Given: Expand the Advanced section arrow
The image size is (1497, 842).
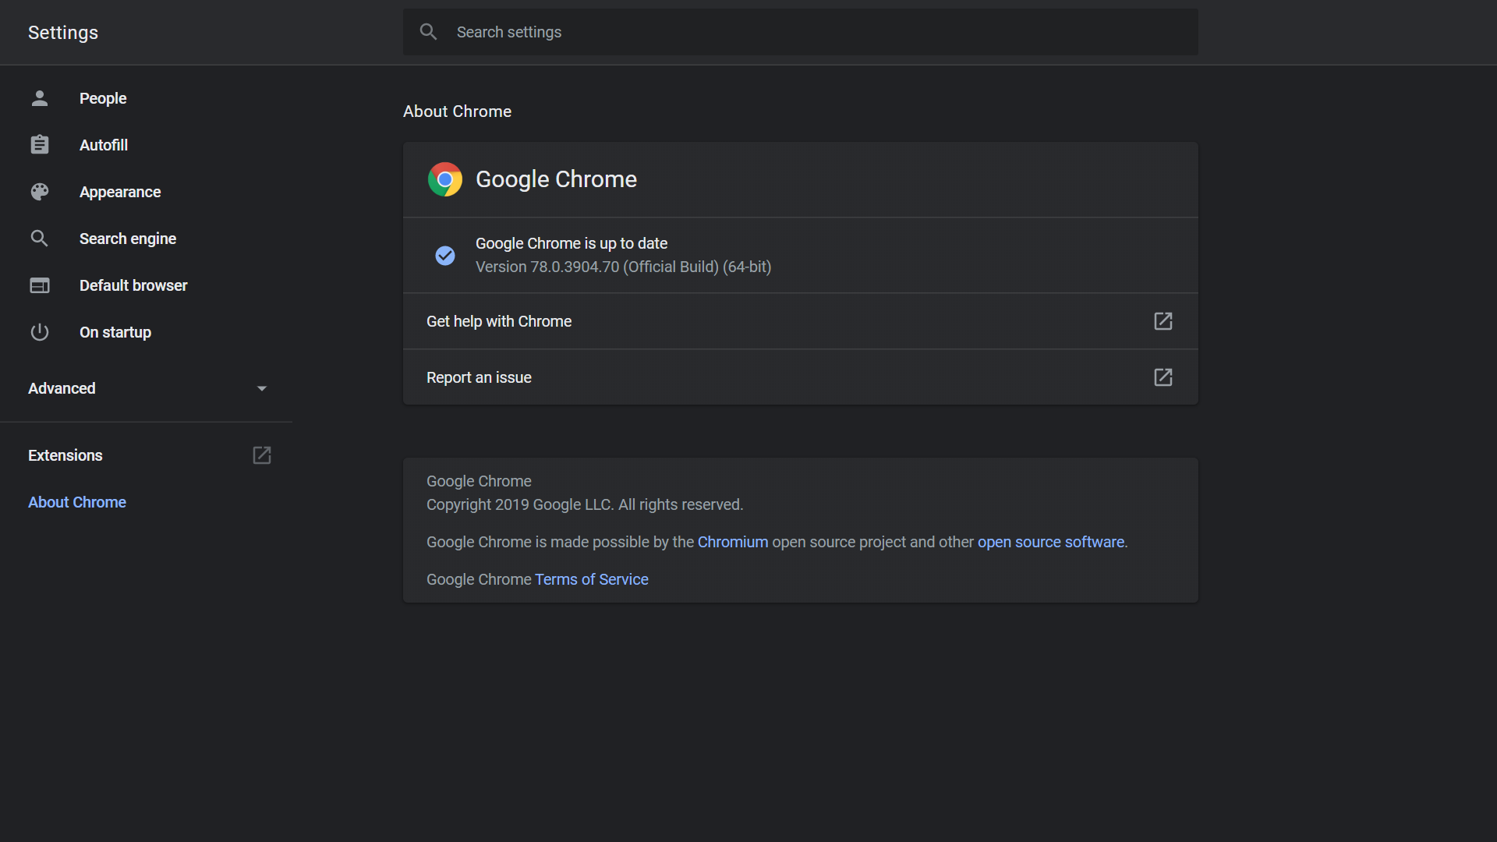Looking at the screenshot, I should (262, 388).
